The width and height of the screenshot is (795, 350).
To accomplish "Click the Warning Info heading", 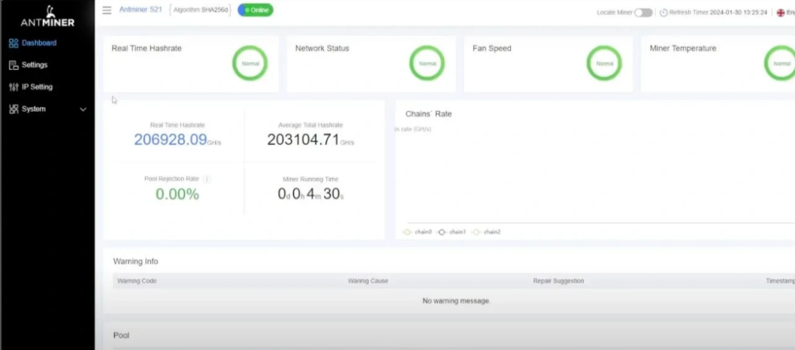I will (x=135, y=261).
